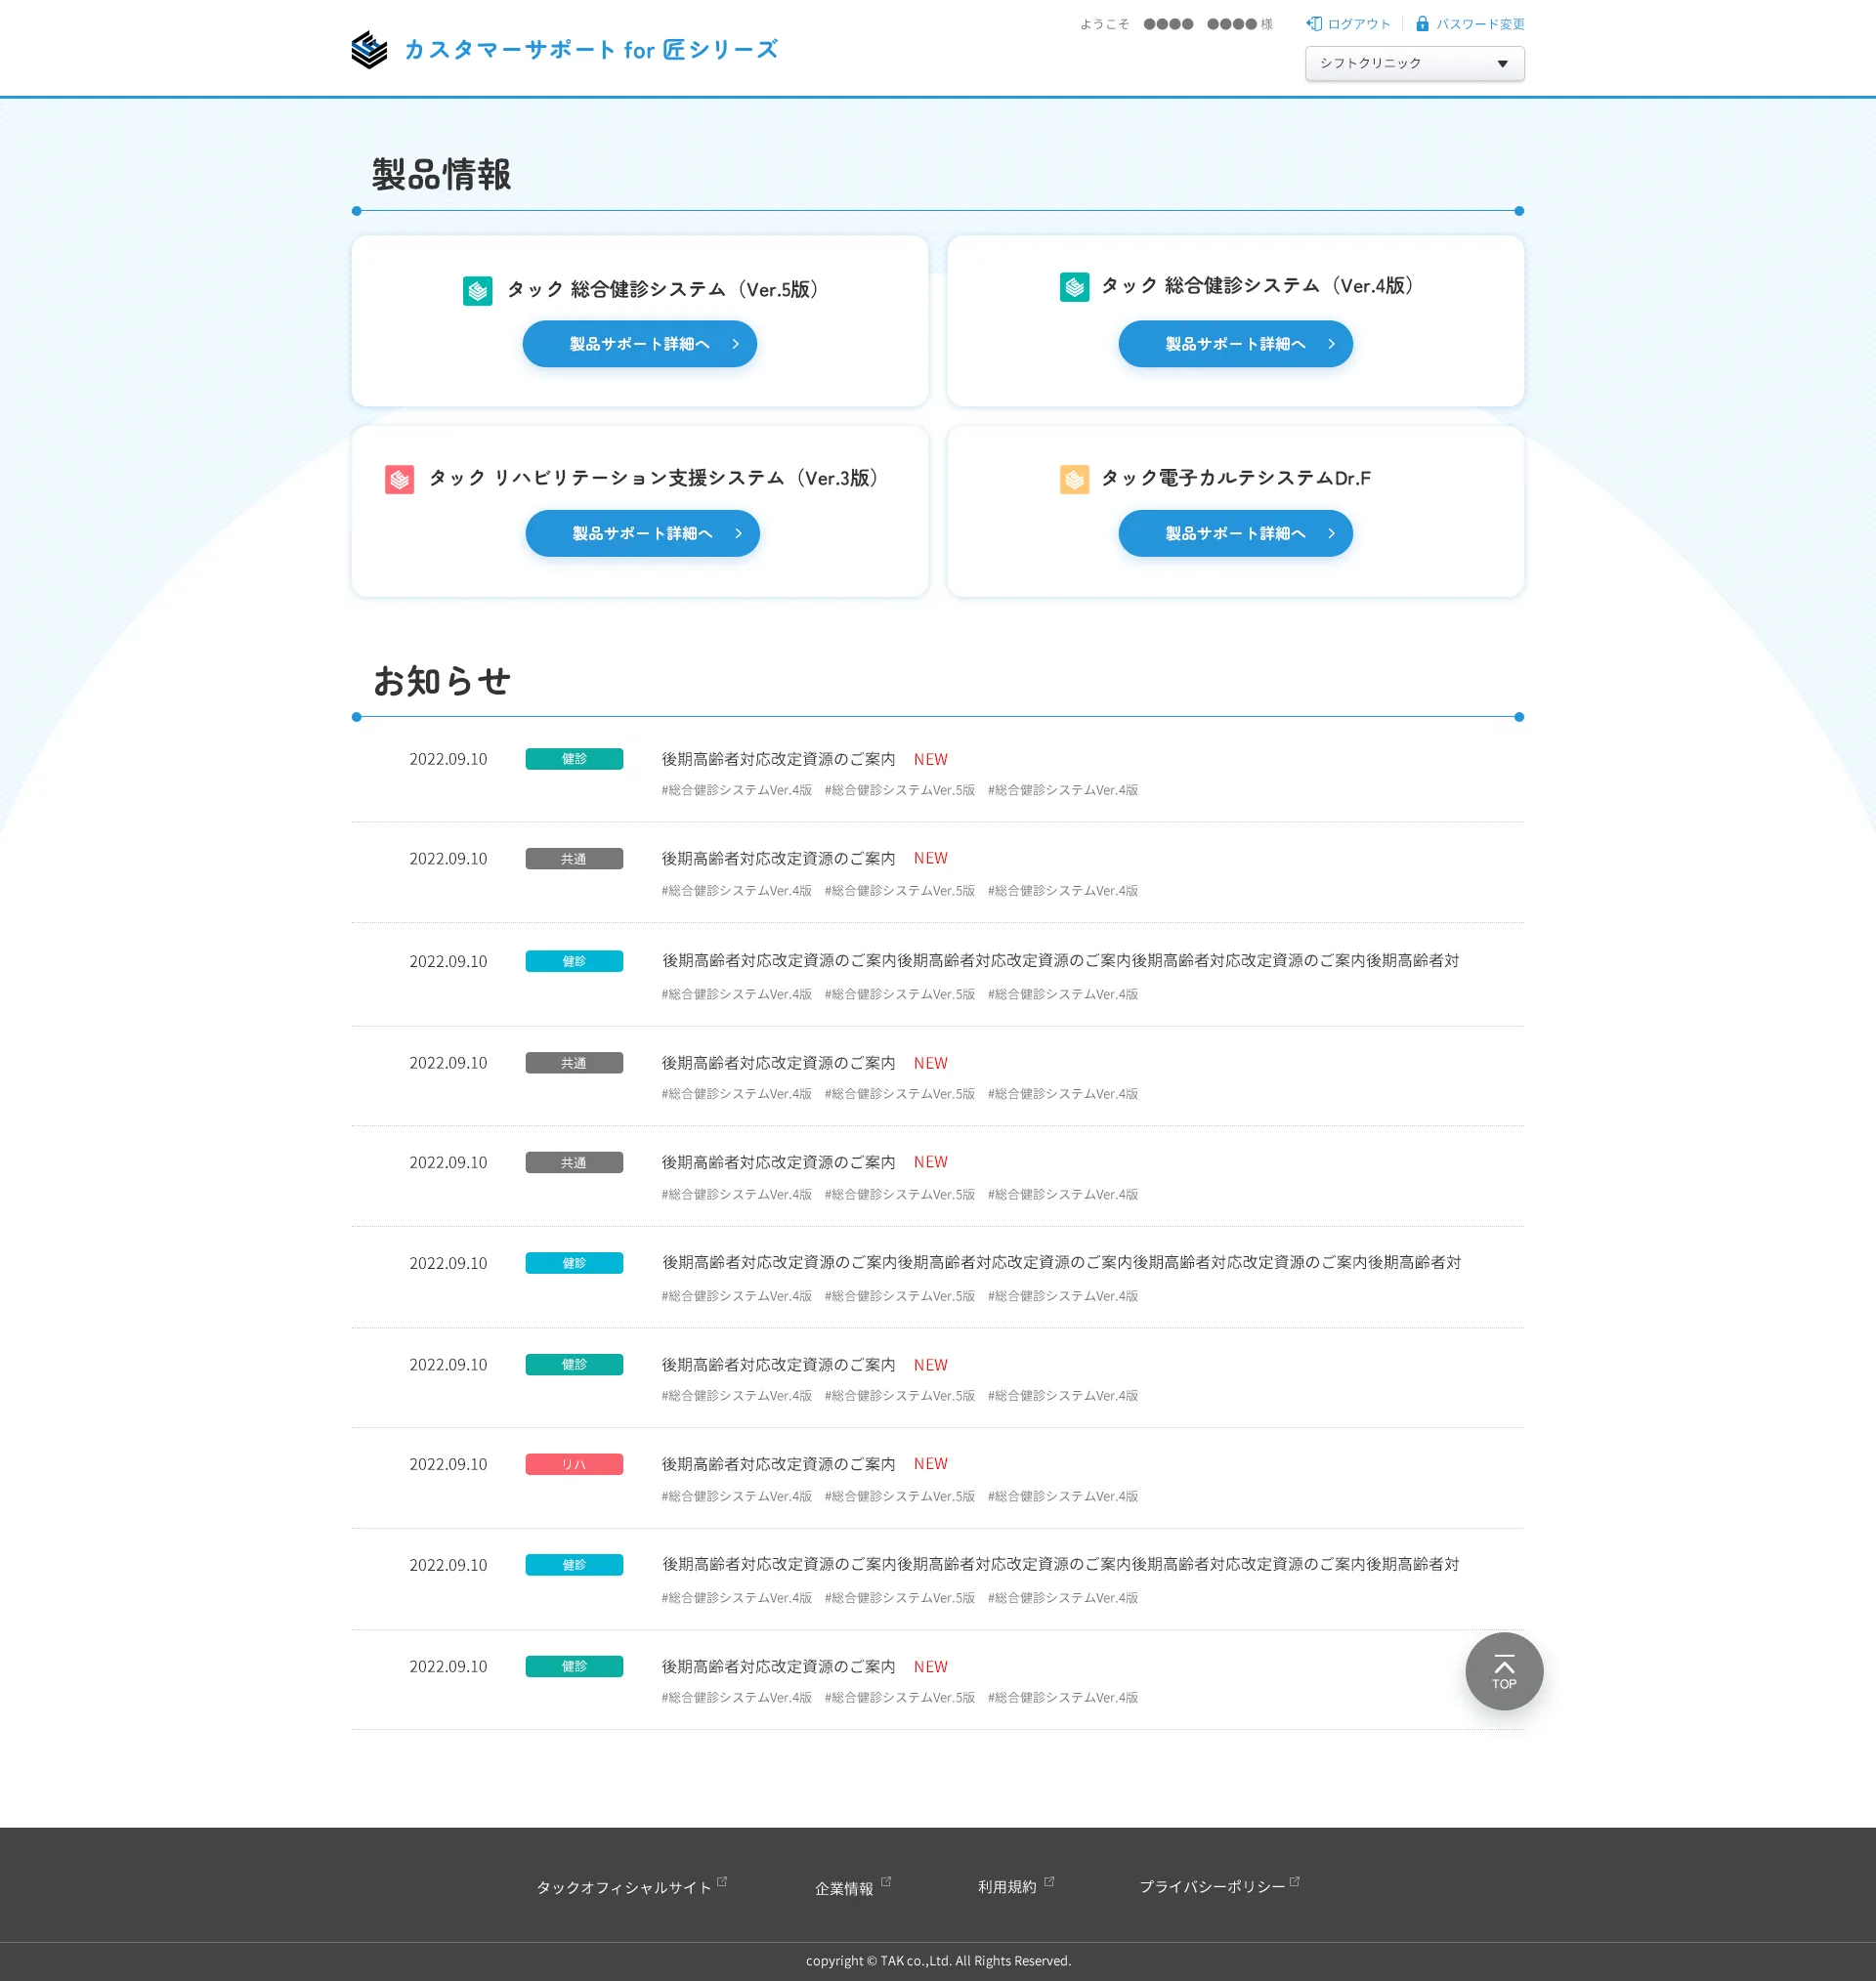1876x1981 pixels.
Task: Open the タックオフィシャルサイト footer link
Action: [x=624, y=1887]
